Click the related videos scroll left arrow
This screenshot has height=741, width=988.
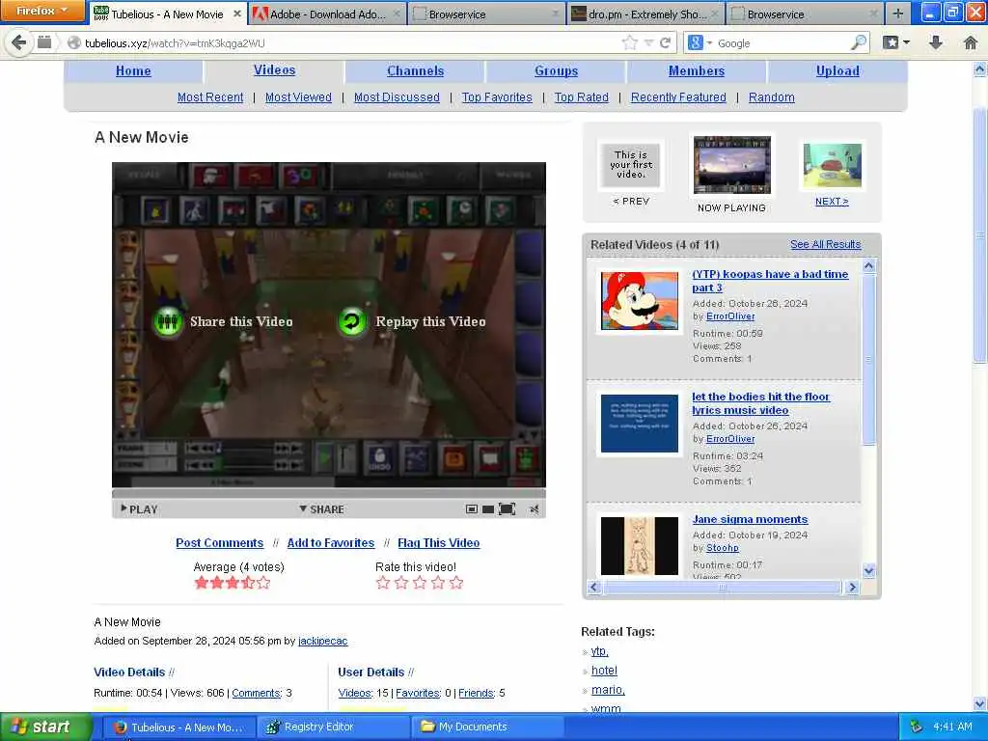pos(593,588)
